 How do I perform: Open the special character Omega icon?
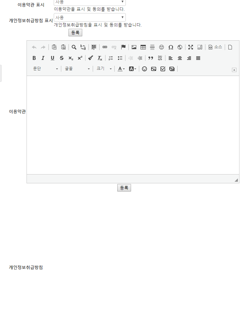point(171,47)
